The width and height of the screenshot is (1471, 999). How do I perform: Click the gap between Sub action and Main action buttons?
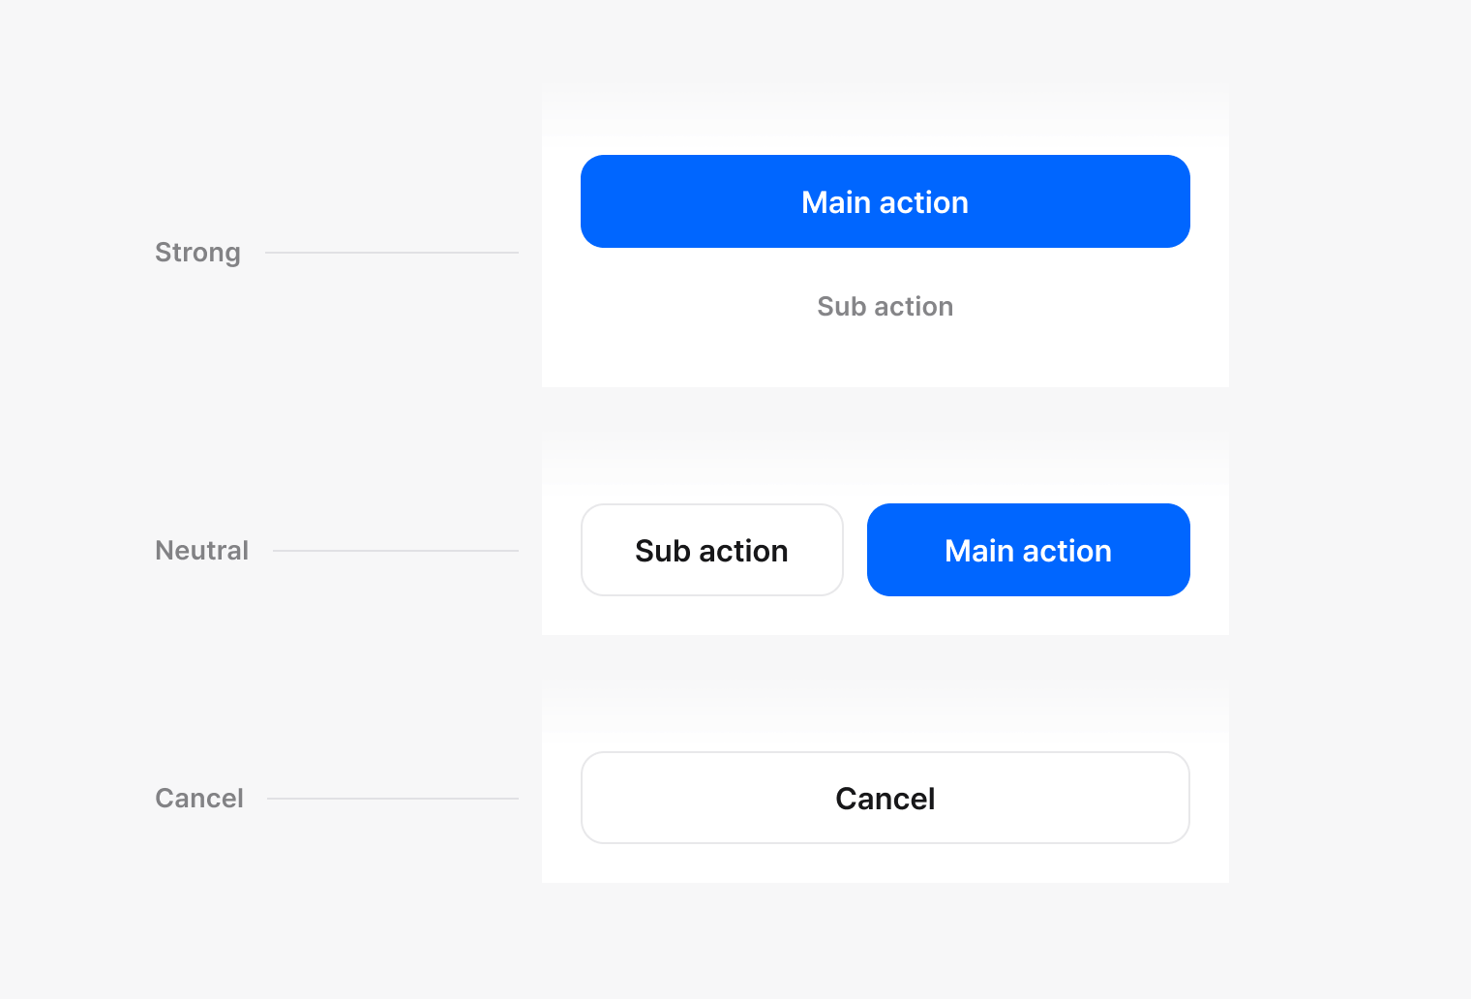coord(856,550)
